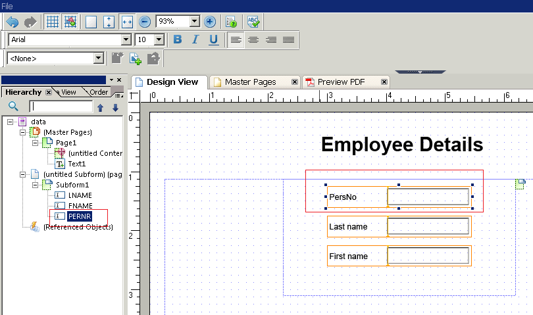This screenshot has width=533, height=315.
Task: Click the search magnifier icon in Hierarchy
Action: (13, 107)
